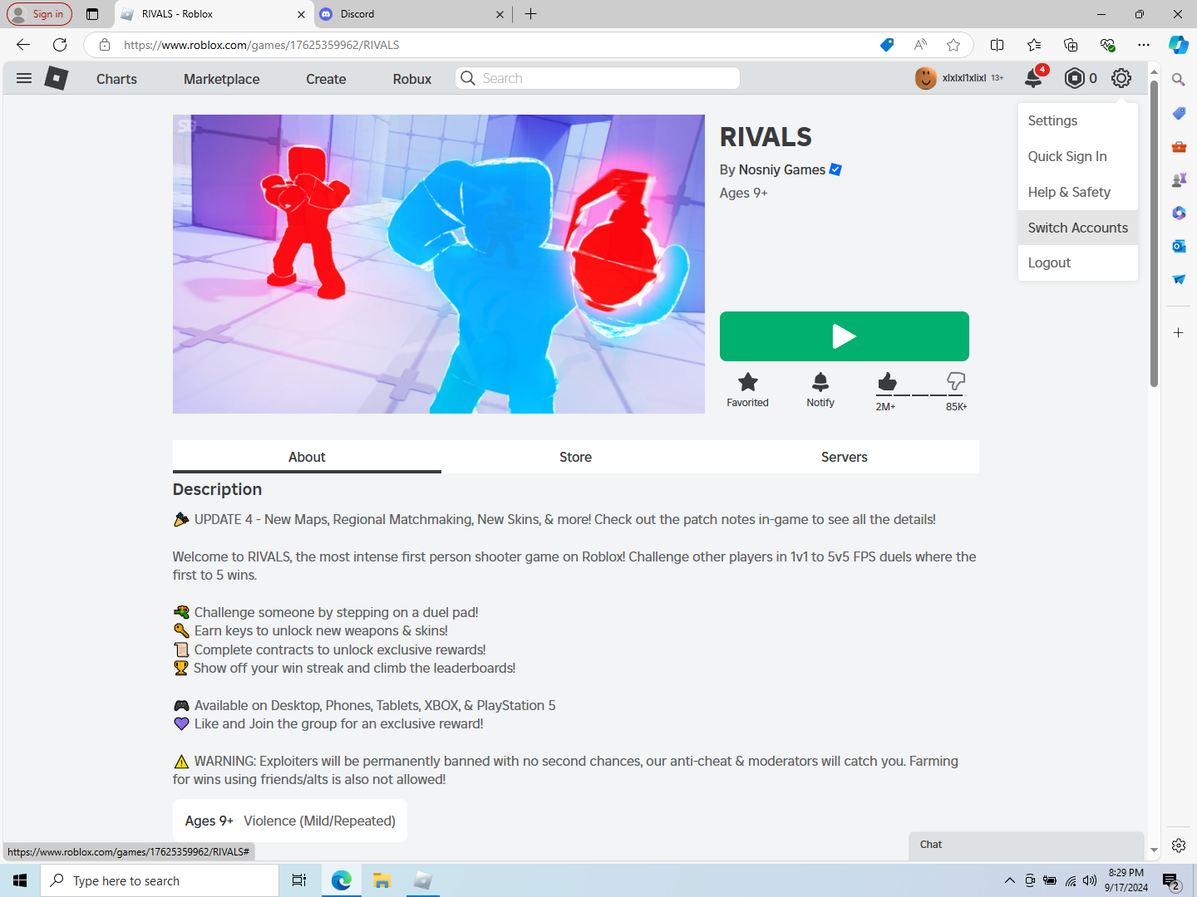
Task: Open a new browser tab
Action: click(531, 14)
